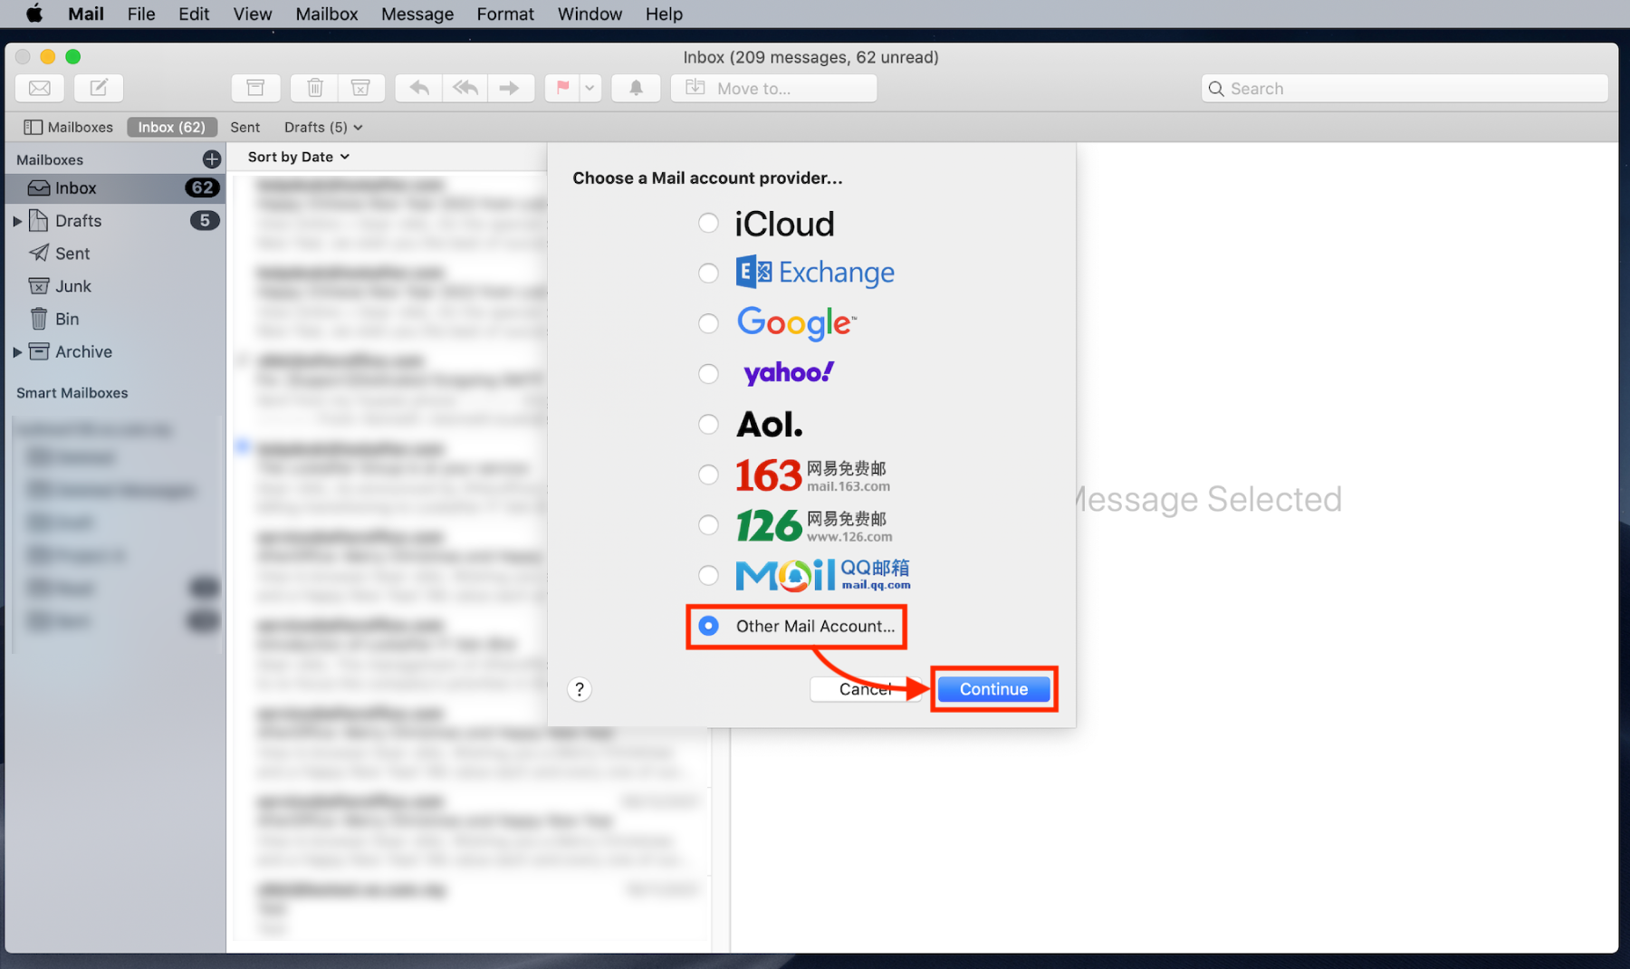
Task: Click the red flag icon
Action: click(x=562, y=88)
